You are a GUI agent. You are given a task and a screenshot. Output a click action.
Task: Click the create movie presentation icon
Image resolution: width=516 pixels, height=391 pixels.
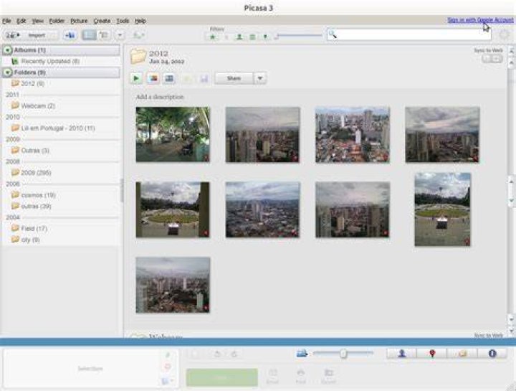[x=169, y=78]
